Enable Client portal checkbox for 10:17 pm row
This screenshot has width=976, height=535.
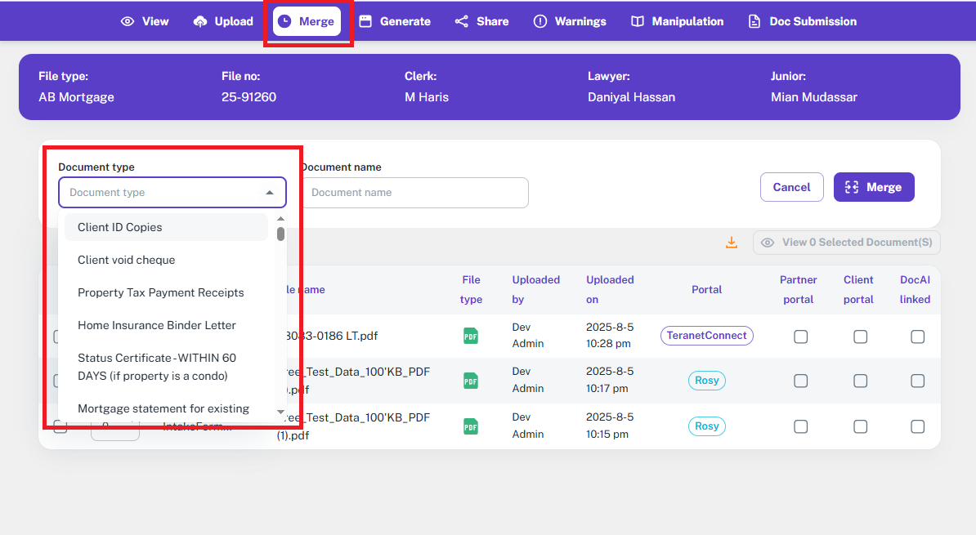860,381
